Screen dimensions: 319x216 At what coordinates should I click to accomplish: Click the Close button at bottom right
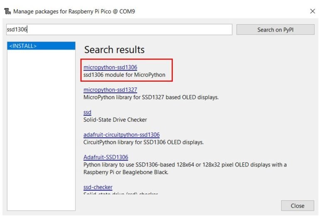click(297, 206)
